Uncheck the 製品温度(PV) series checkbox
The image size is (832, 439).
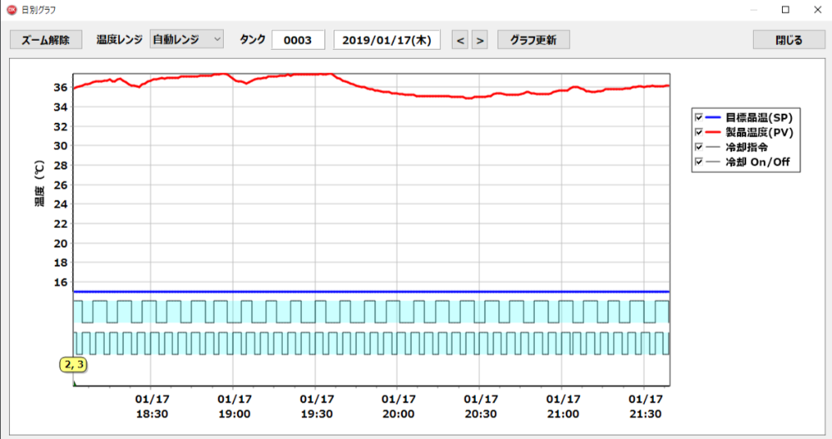tap(699, 132)
